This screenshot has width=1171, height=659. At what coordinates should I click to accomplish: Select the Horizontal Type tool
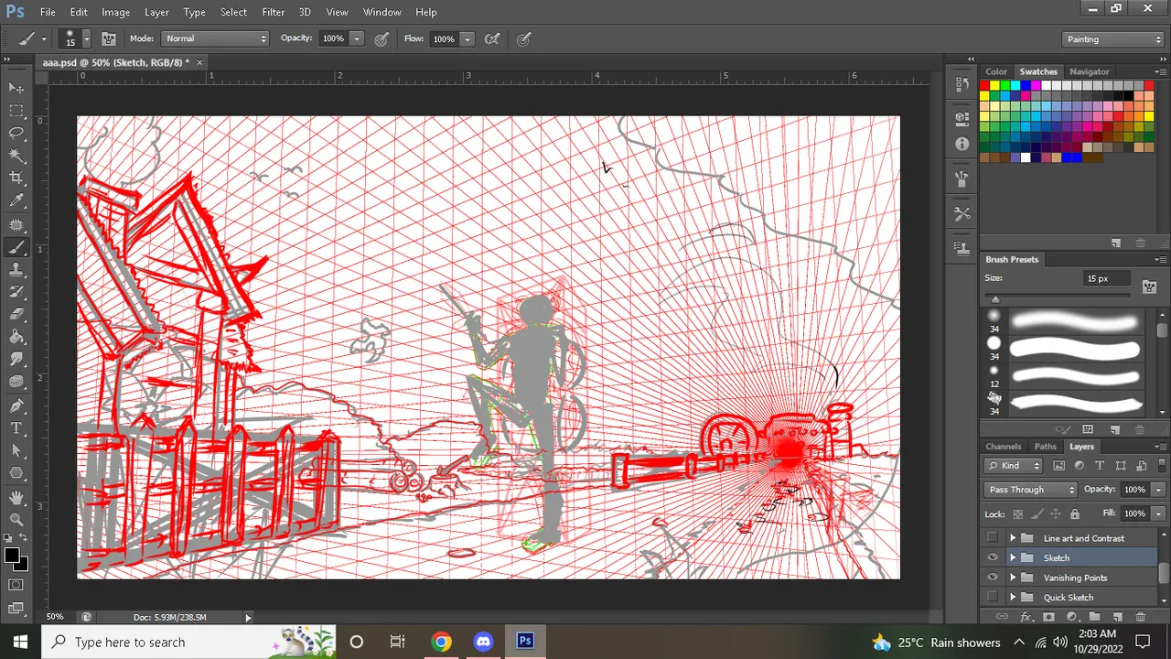[16, 428]
